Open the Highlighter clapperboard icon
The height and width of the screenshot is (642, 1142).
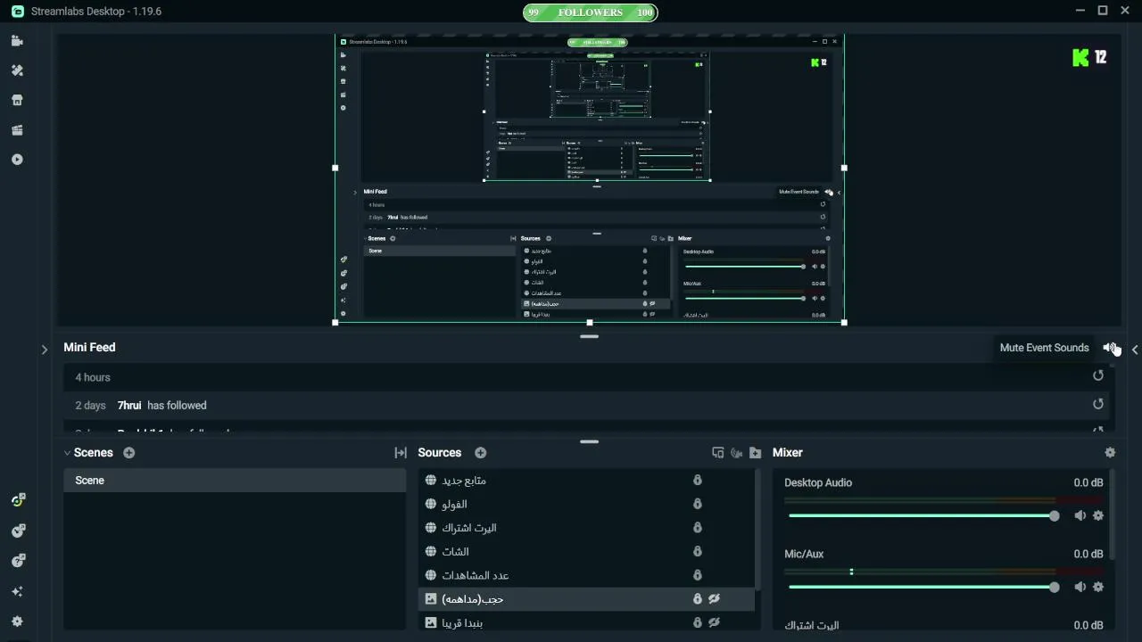click(17, 130)
